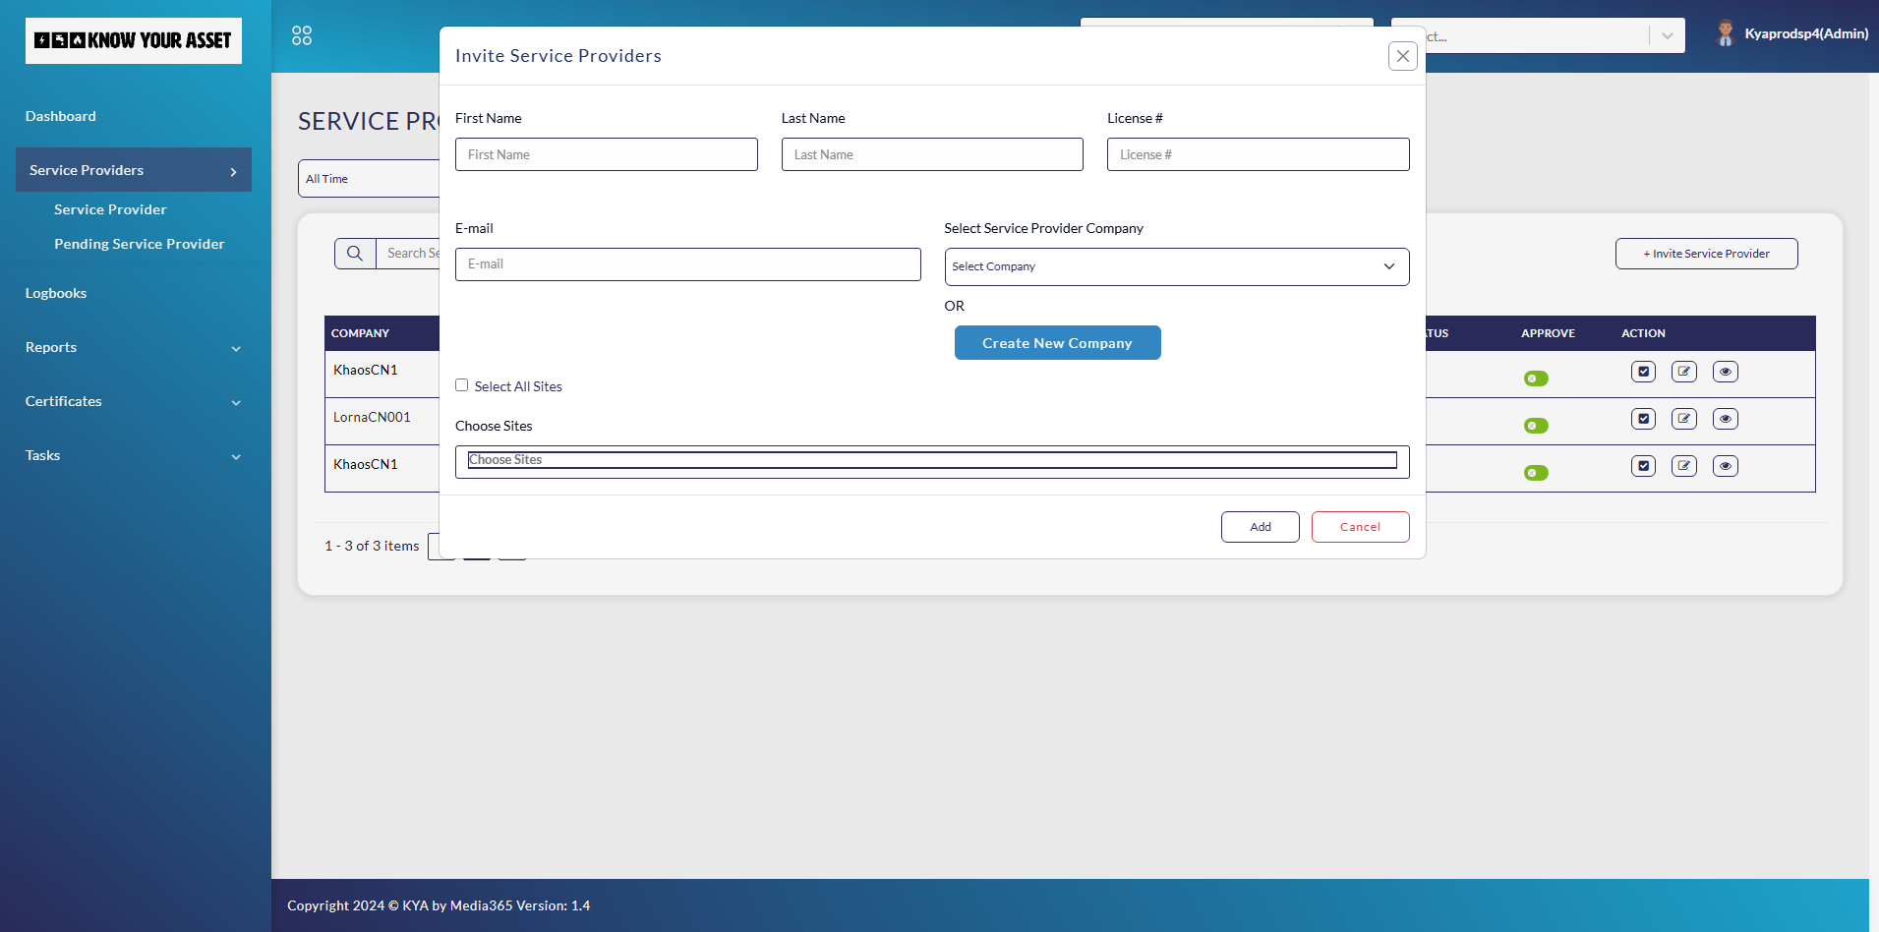Check the Select All Sites checkbox

click(x=462, y=385)
